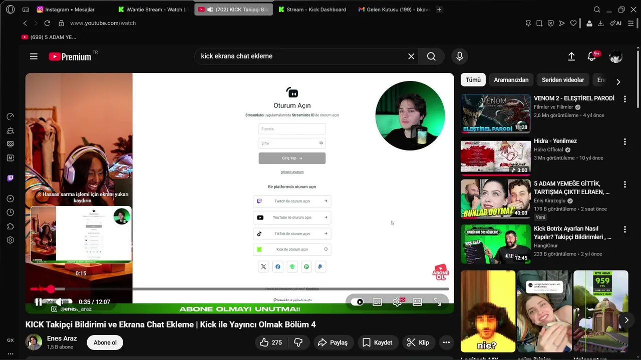Open YouTube notifications bell
641x360 pixels.
592,56
